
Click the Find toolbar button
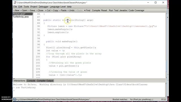(x=87, y=10)
